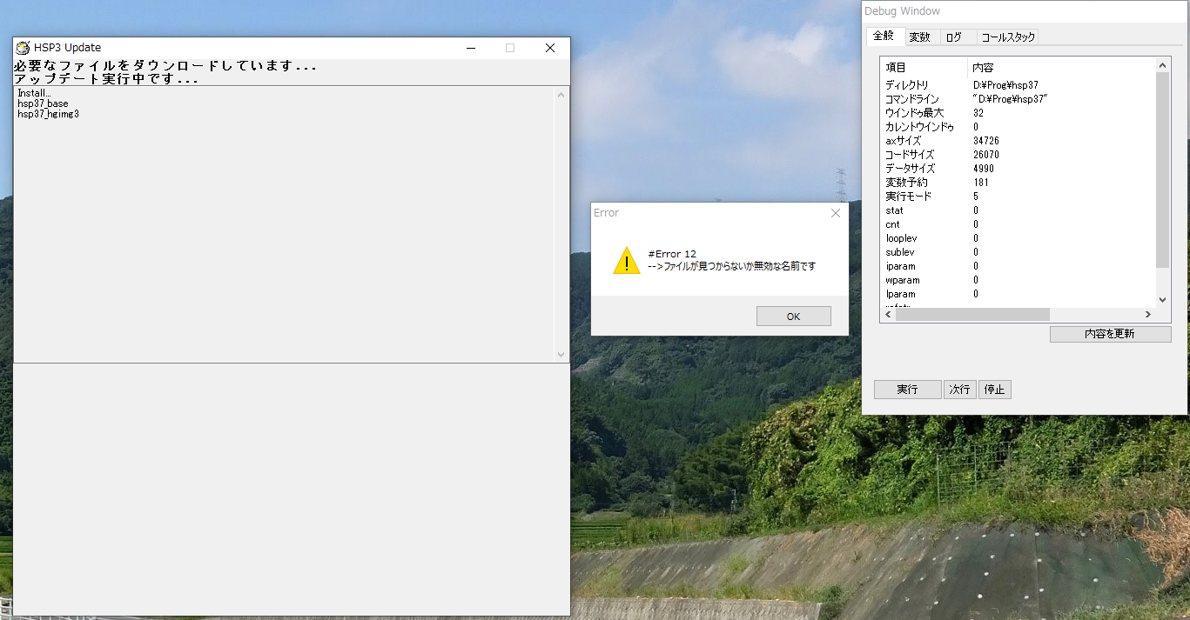Click the debug list scroll-down arrow

point(1162,300)
